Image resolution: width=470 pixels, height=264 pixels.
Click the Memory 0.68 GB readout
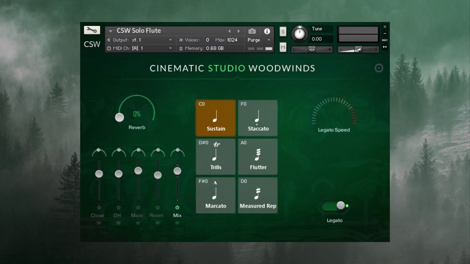point(215,48)
